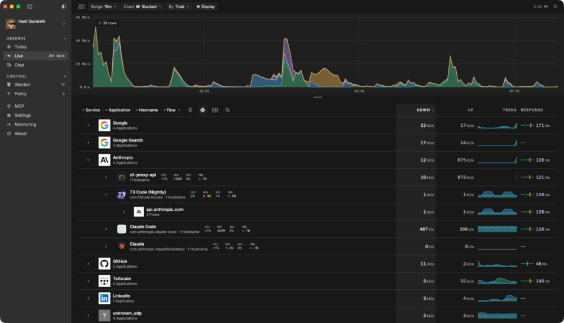The width and height of the screenshot is (564, 323).
Task: Toggle the sidebar panel icon
Action: (x=29, y=6)
